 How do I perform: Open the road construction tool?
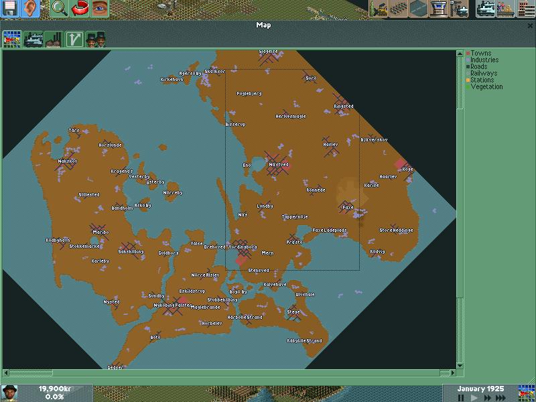pyautogui.click(x=419, y=8)
